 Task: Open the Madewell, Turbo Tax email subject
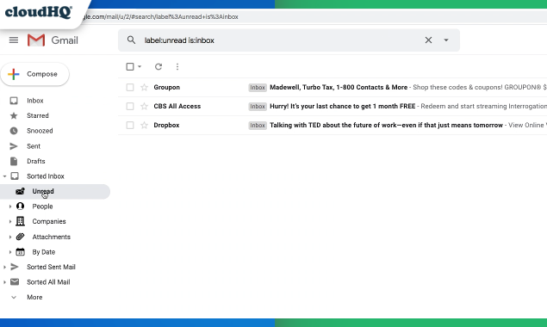[339, 87]
